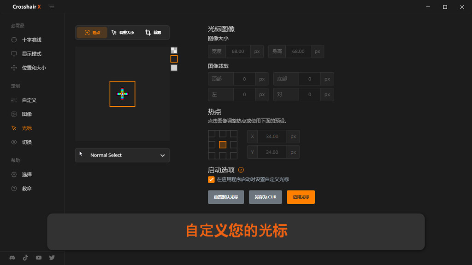The height and width of the screenshot is (265, 472).
Task: Select the 调整大小 resize tool
Action: click(123, 33)
